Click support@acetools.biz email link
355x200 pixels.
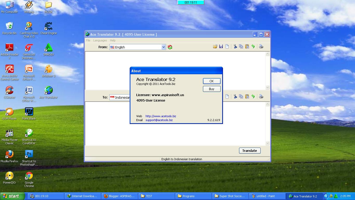[x=159, y=120]
